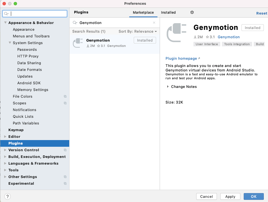
Task: Open the Sort By Relevance dropdown
Action: (x=138, y=31)
